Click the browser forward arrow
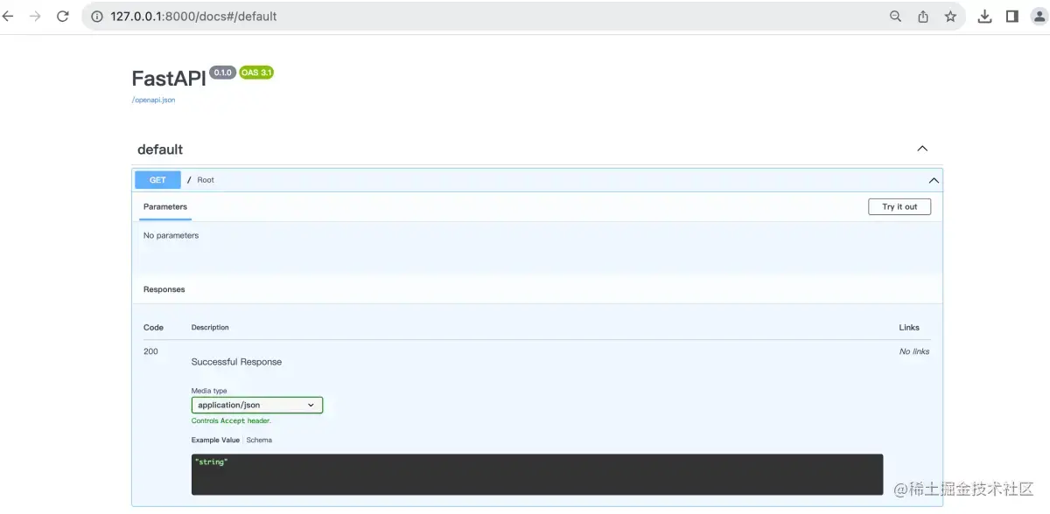Image resolution: width=1050 pixels, height=514 pixels. click(x=35, y=17)
